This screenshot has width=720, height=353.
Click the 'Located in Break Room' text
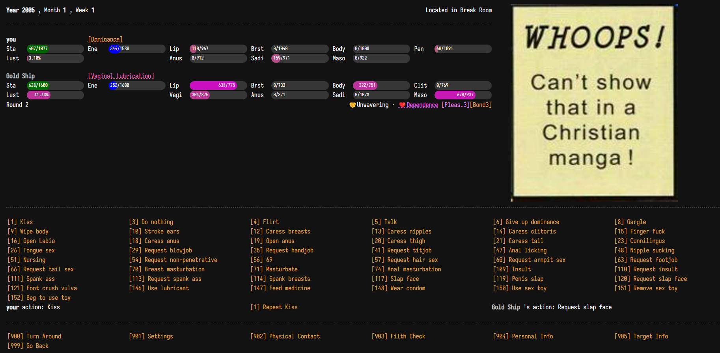(x=459, y=10)
